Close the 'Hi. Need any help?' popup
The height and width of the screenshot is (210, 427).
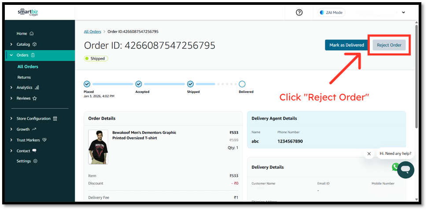pyautogui.click(x=369, y=154)
